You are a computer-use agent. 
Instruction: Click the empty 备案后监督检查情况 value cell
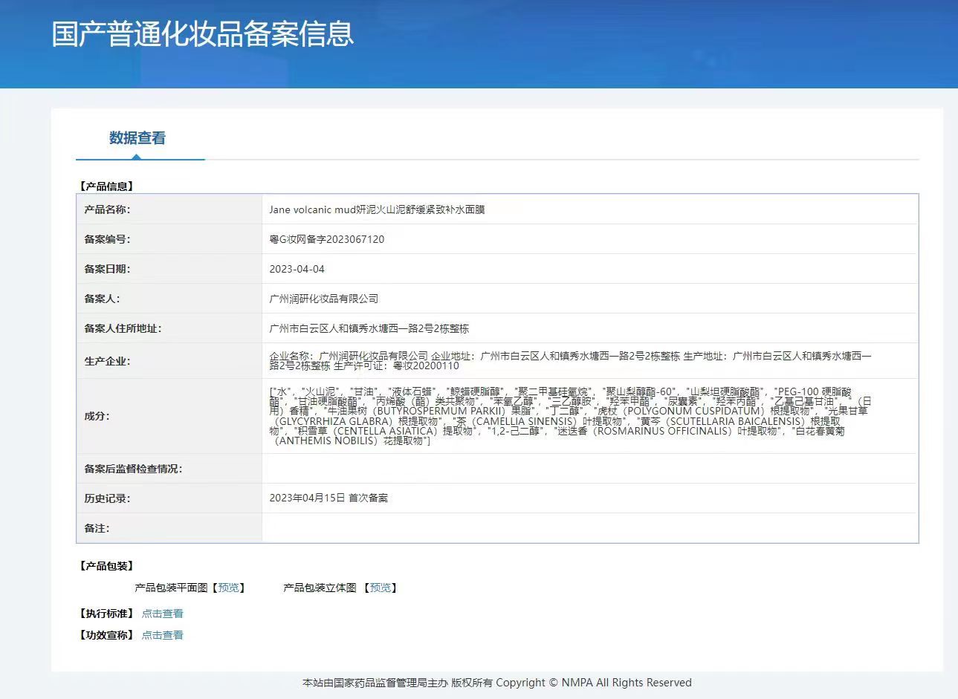pyautogui.click(x=589, y=469)
